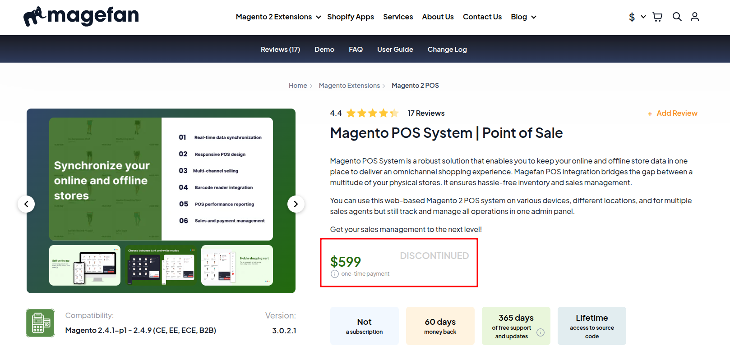730x350 pixels.
Task: Jump to Reviews (17) section
Action: point(280,50)
